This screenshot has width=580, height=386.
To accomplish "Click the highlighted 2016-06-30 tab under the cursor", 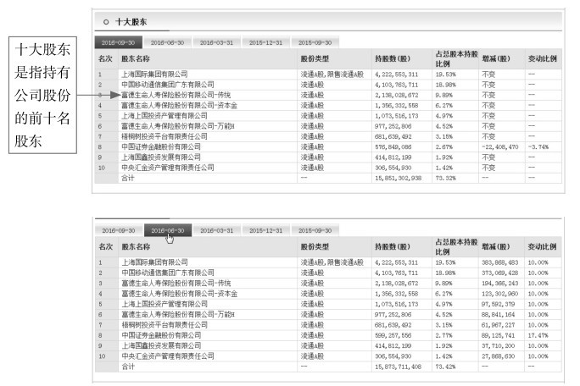I will click(x=168, y=230).
